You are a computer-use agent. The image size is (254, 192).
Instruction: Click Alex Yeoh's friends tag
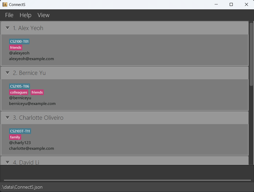point(16,47)
